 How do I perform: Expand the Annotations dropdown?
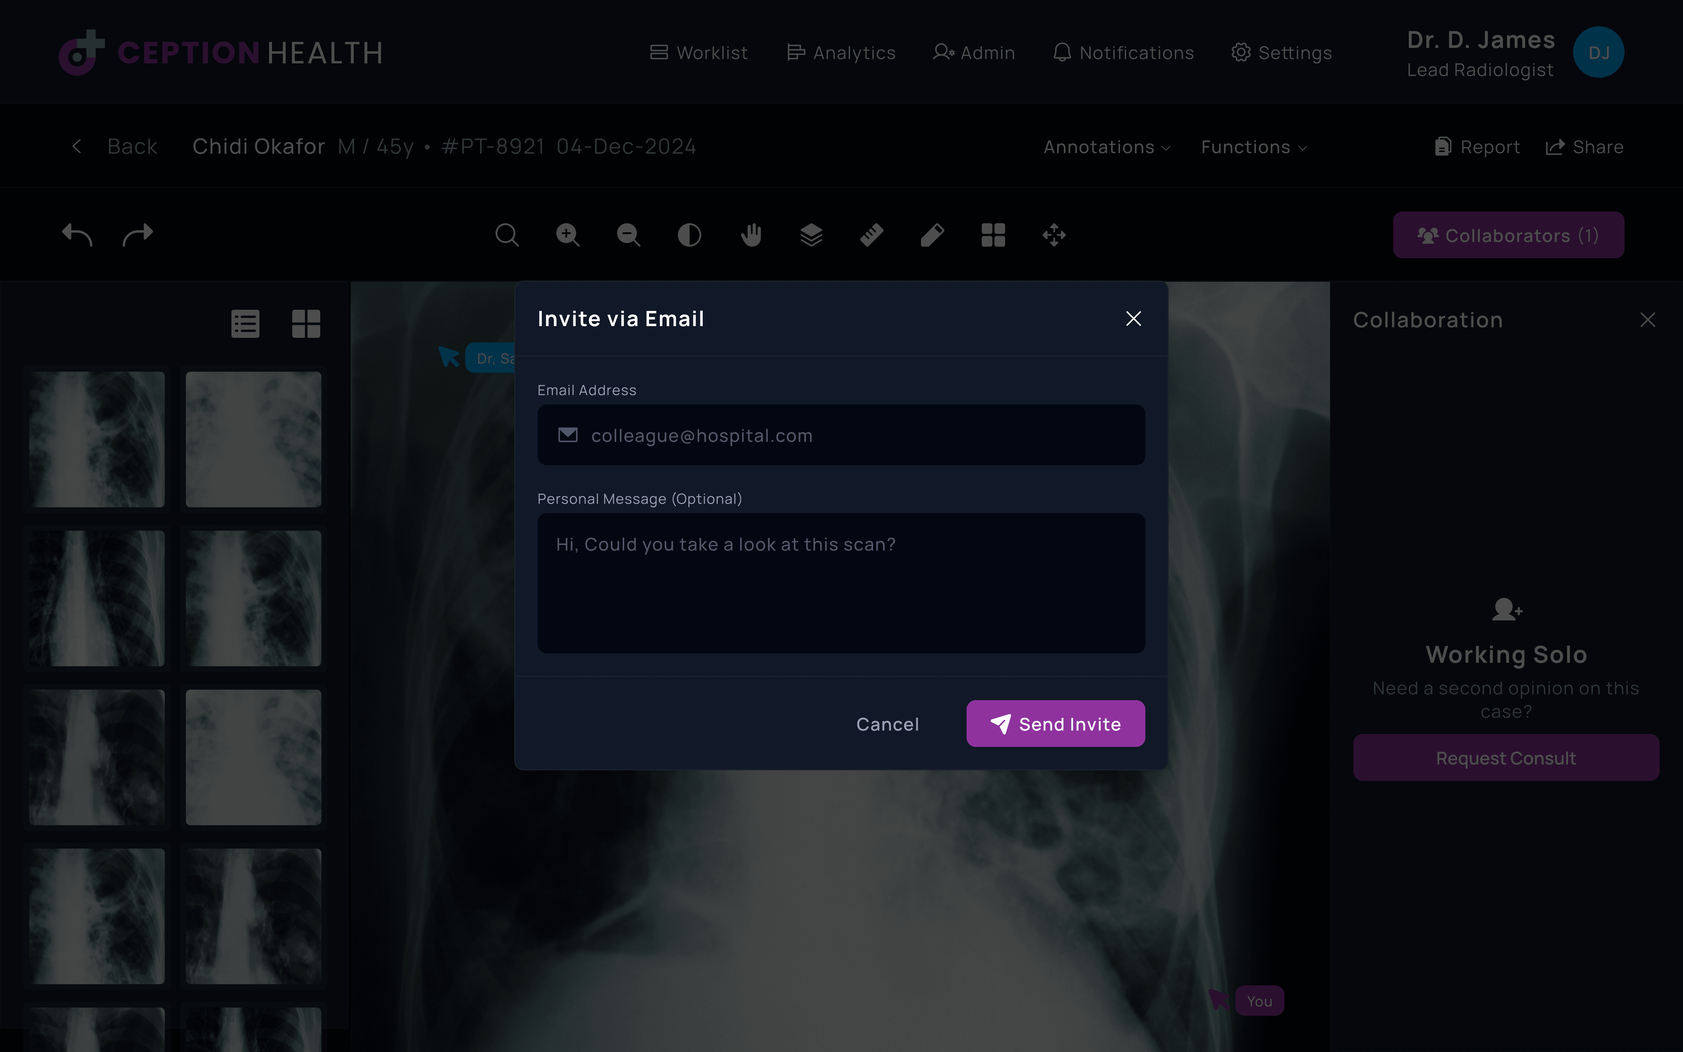coord(1107,147)
